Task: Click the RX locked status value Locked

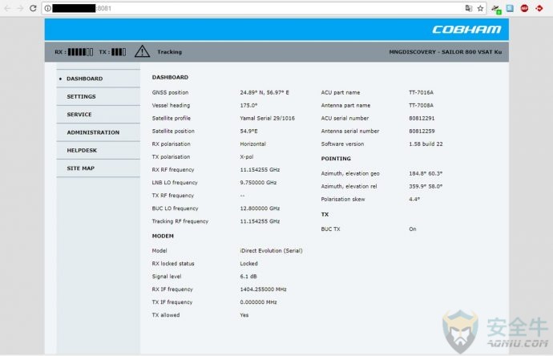Action: point(248,264)
